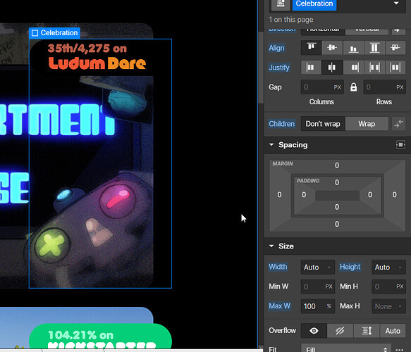Select Align center icon
Screen dimensions: 411x352
332,48
